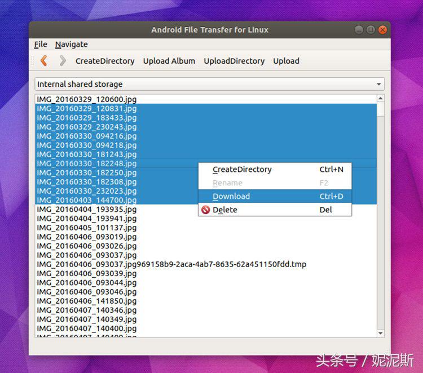The image size is (423, 373).
Task: Open the Internal shared storage dropdown
Action: coord(210,84)
